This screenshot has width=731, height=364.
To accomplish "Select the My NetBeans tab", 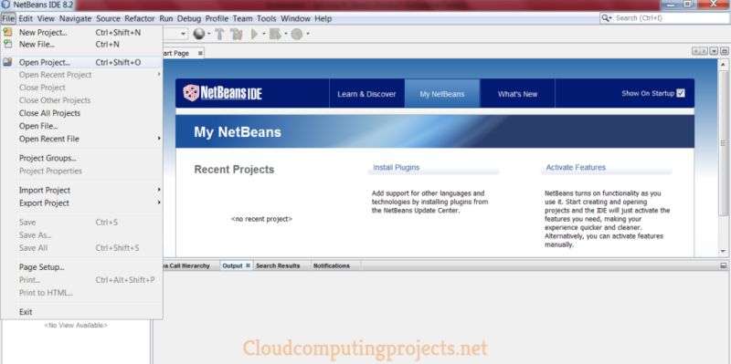I will tap(442, 94).
